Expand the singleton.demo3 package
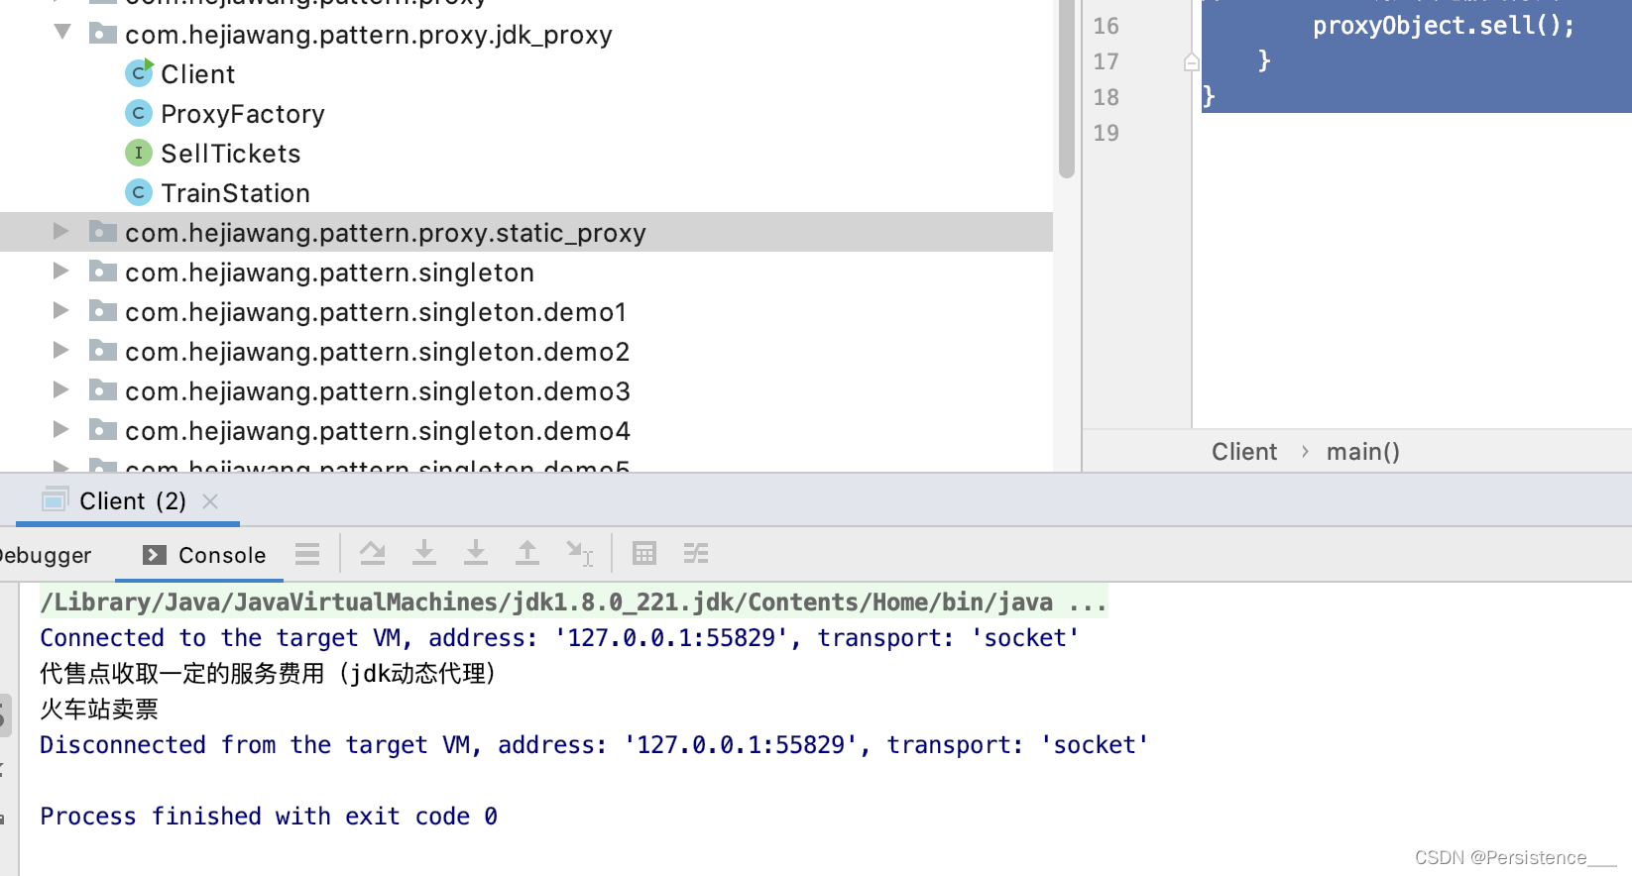 click(x=60, y=389)
